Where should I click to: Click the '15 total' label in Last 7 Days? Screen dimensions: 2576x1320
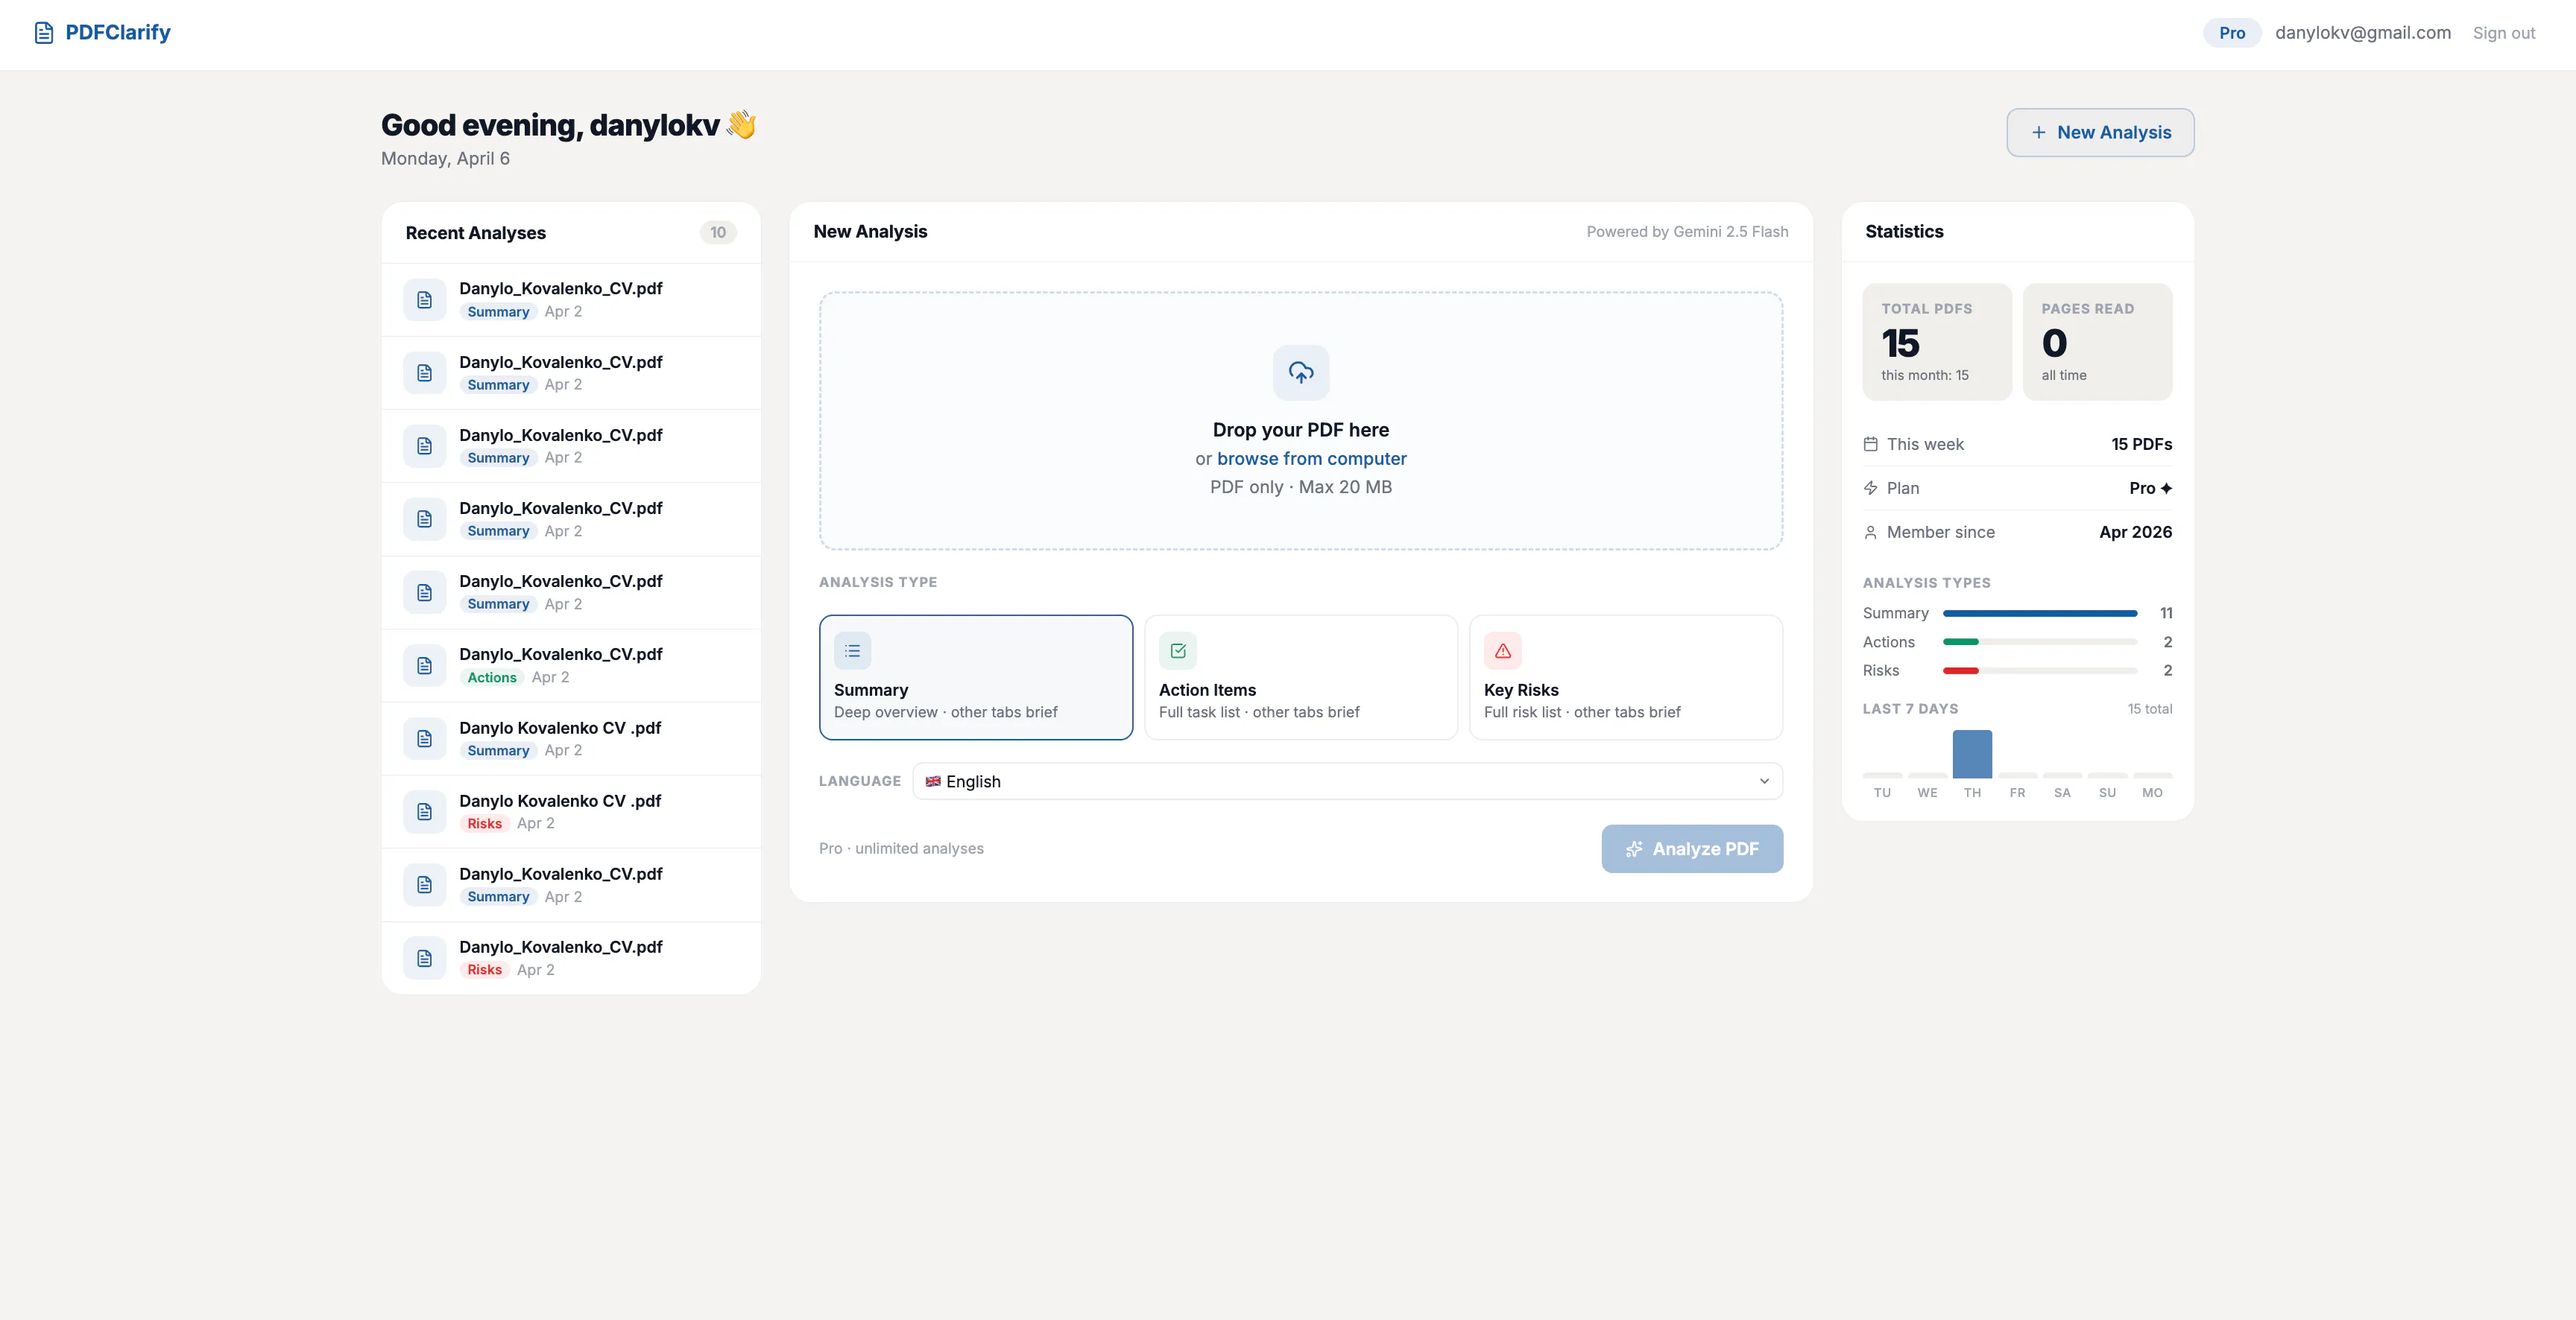tap(2149, 708)
